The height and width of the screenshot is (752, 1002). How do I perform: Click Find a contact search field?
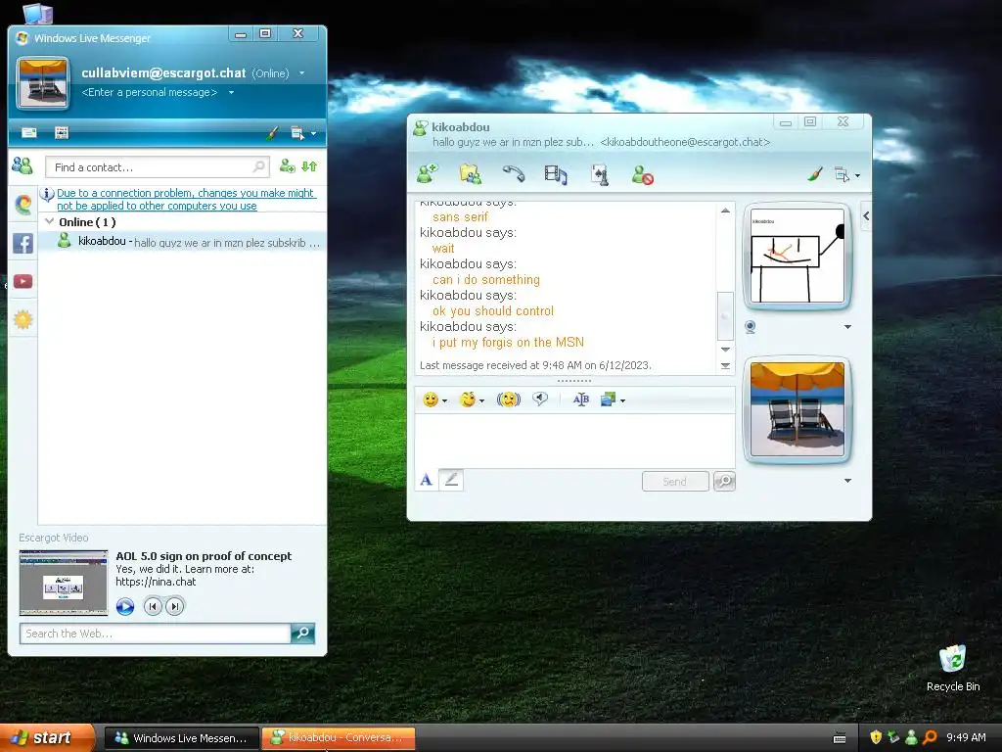point(158,166)
